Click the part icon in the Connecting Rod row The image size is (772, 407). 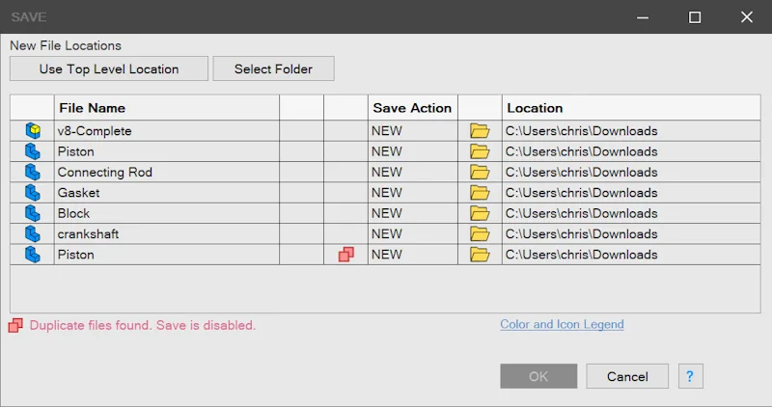33,173
